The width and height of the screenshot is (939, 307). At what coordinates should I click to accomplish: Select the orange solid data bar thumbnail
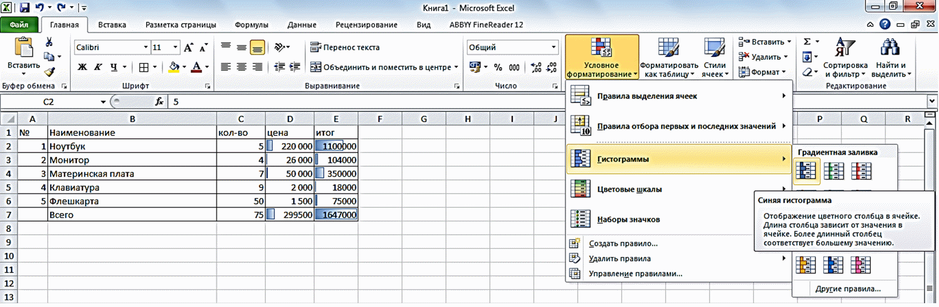click(806, 265)
